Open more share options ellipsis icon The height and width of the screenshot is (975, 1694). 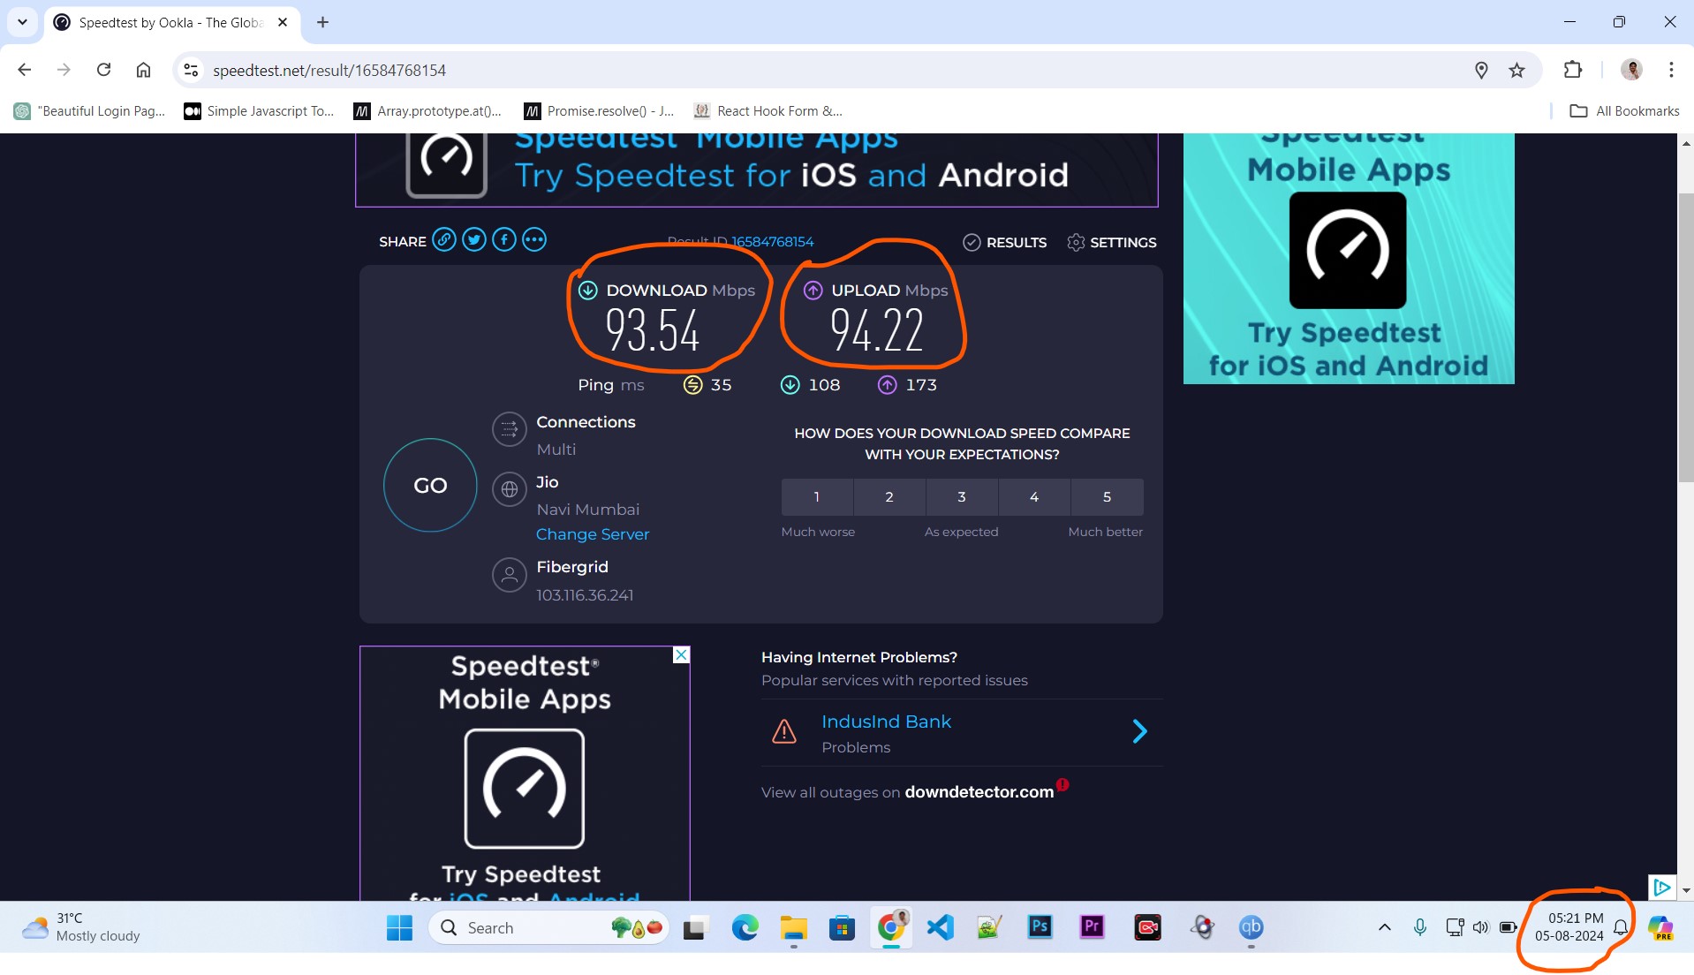coord(534,240)
